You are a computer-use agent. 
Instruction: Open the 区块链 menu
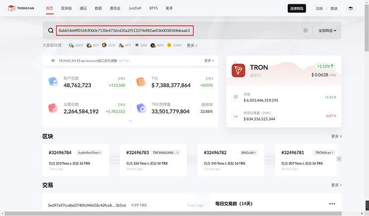coord(66,8)
